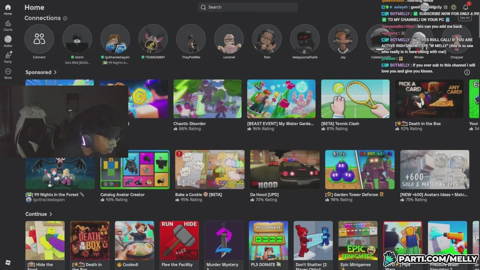This screenshot has width=480, height=270.
Task: Open Murder Mystery 2 in Continue
Action: (224, 240)
